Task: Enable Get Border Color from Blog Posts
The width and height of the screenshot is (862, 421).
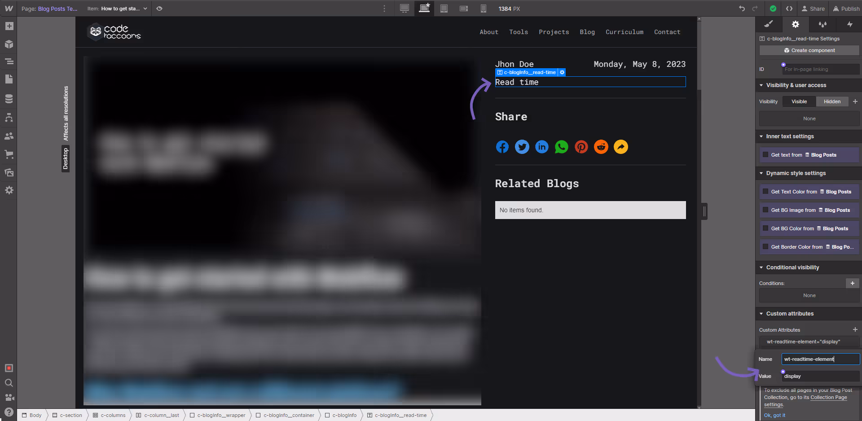Action: tap(765, 247)
